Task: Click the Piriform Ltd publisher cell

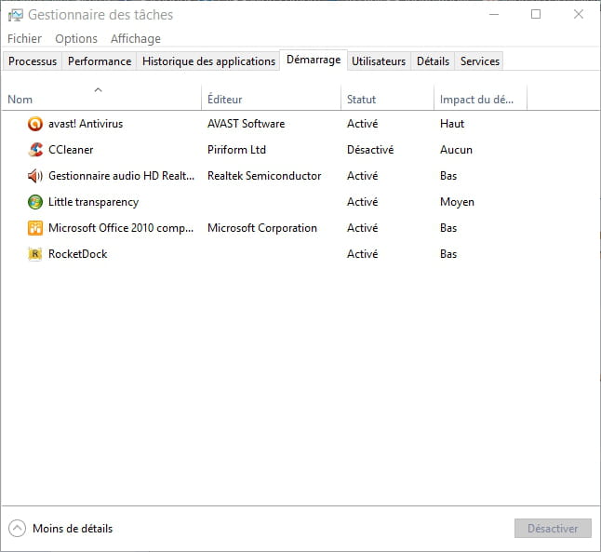Action: 236,150
